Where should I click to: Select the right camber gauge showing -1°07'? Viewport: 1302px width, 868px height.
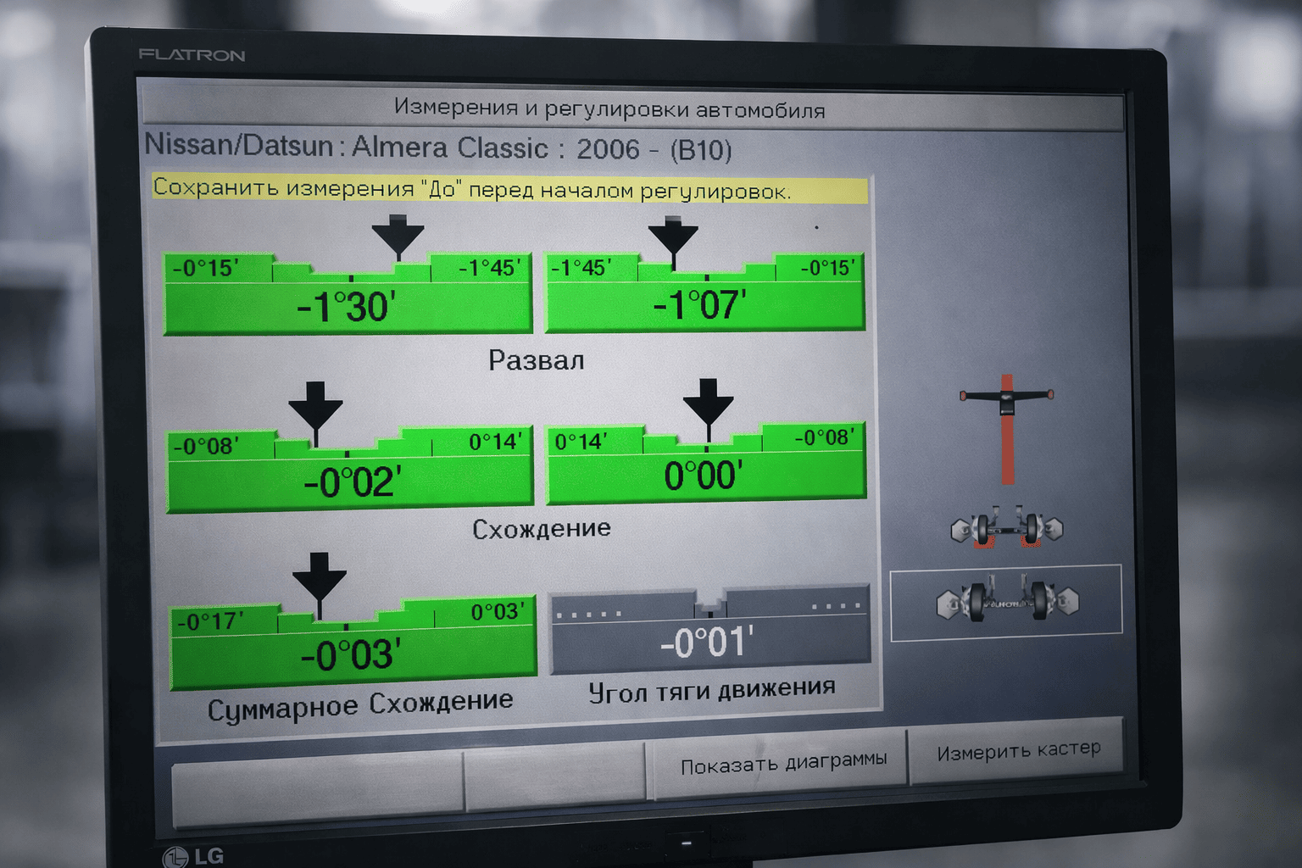click(x=704, y=292)
